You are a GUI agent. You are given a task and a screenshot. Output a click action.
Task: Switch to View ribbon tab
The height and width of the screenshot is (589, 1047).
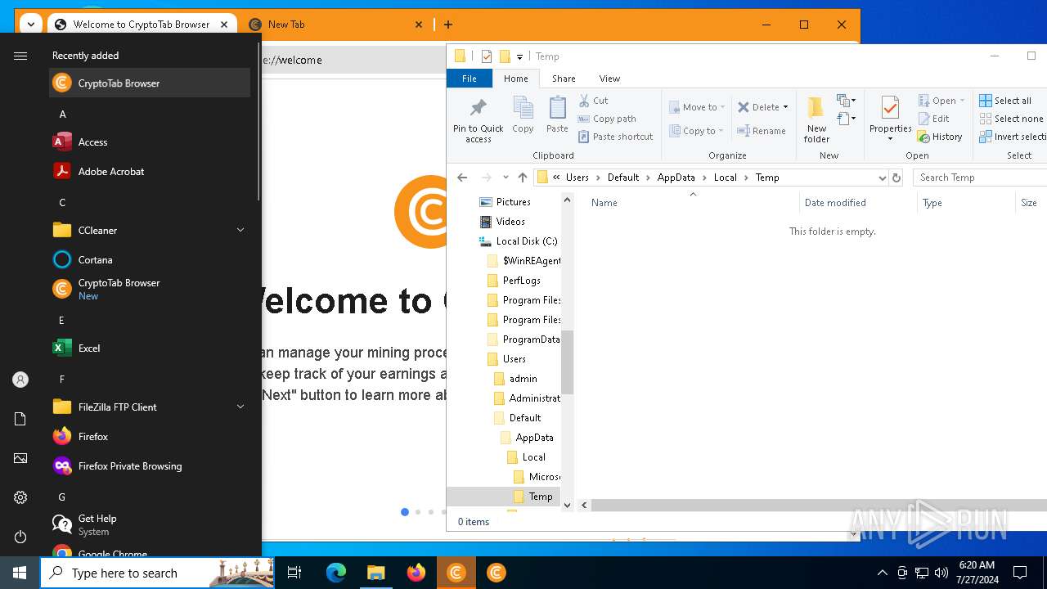[609, 79]
